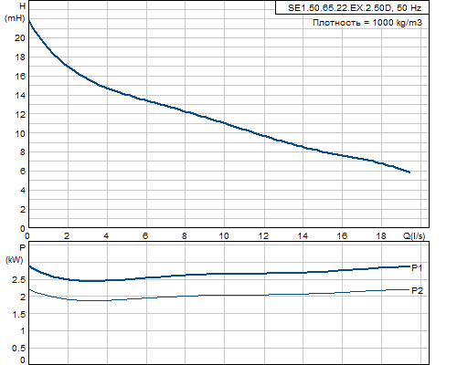Screen dimensions: 457x365
Task: Click the Q(l/s) axis label
Action: 414,235
